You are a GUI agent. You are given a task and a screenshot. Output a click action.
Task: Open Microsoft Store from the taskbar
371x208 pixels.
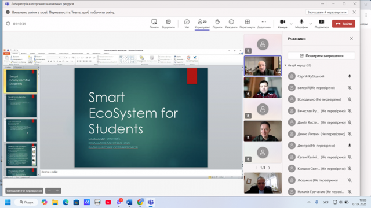pos(76,202)
